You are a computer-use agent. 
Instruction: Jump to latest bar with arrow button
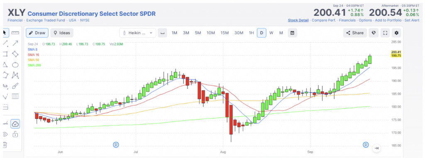coord(376,148)
